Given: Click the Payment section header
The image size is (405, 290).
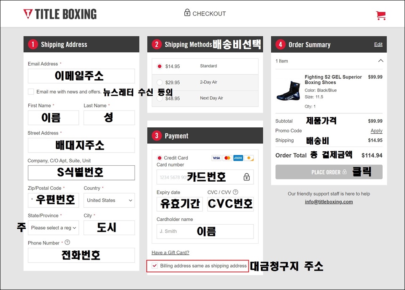Looking at the screenshot, I should coord(205,135).
